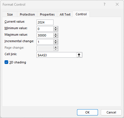124x118 pixels.
Task: Click the Incremental change text box
Action: click(x=45, y=42)
